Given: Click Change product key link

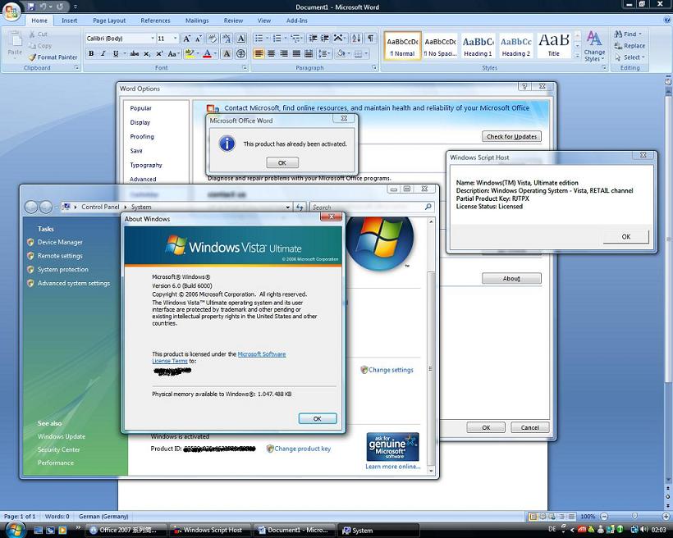Looking at the screenshot, I should (302, 449).
